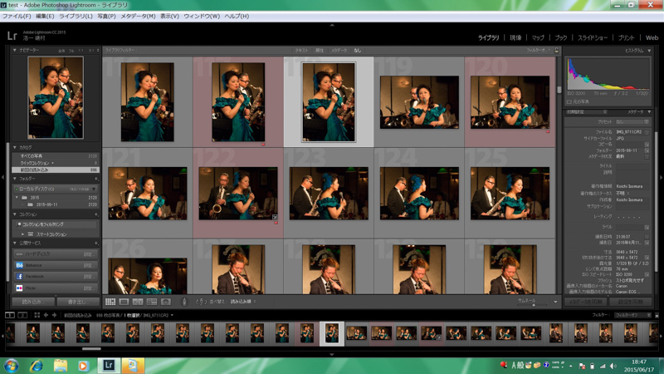This screenshot has height=374, width=664.
Task: Open Windows Media Player taskbar icon
Action: (84, 366)
